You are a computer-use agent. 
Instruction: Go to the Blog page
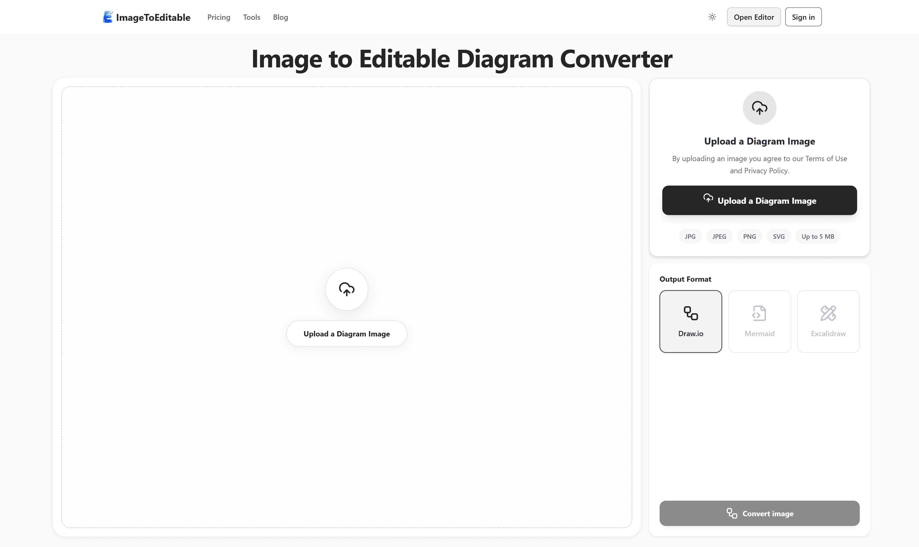point(280,17)
